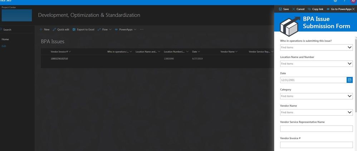Click Vendor Service Representative Name input
This screenshot has width=357, height=151.
point(316,129)
